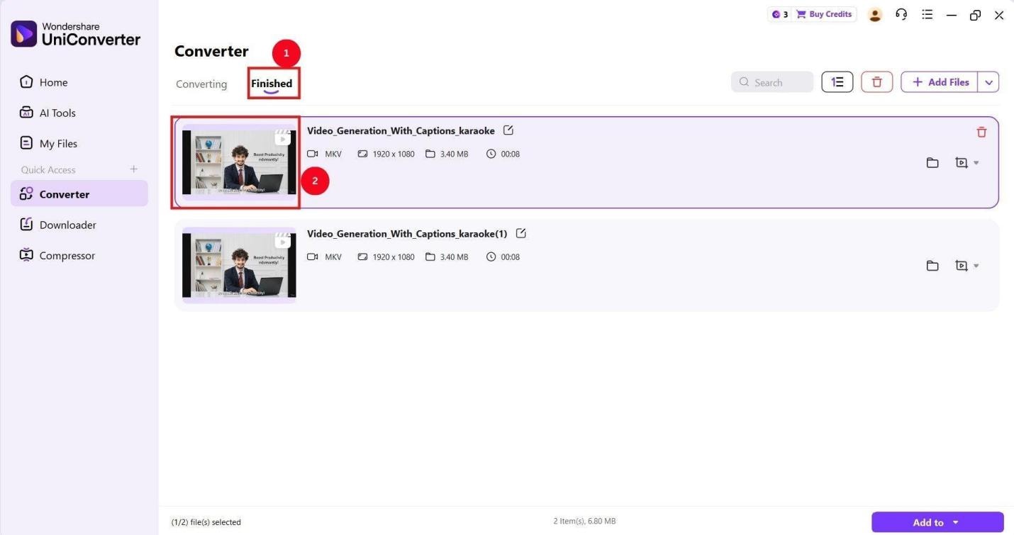Close the UniConverter window
This screenshot has width=1014, height=535.
click(x=999, y=15)
